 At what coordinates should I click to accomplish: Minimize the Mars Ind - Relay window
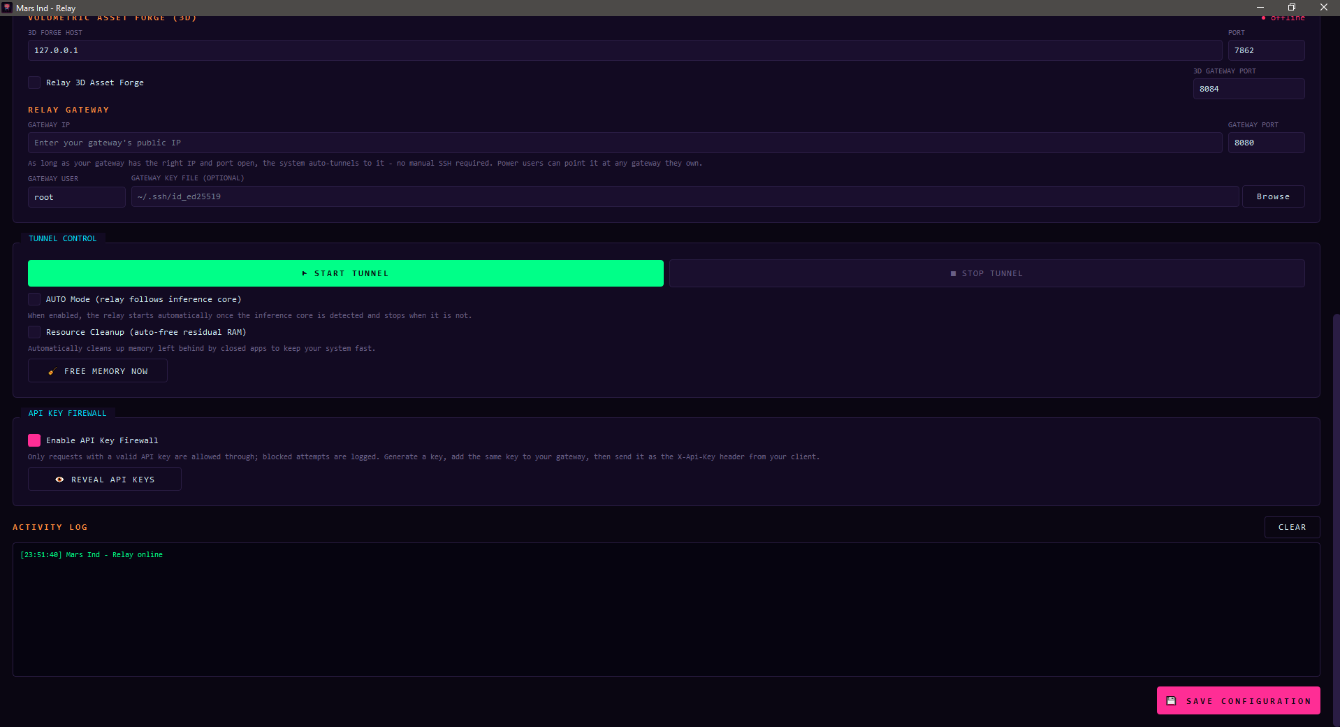tap(1260, 8)
